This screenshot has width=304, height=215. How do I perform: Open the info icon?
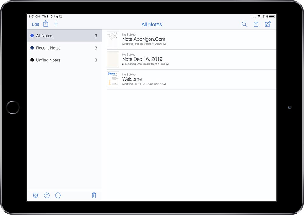point(58,196)
